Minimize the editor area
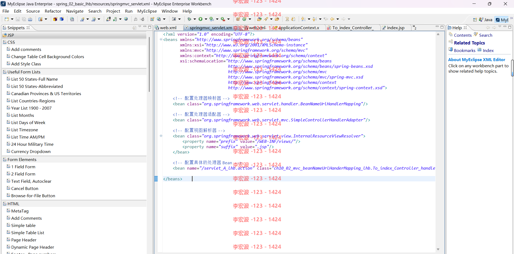 coord(437,27)
